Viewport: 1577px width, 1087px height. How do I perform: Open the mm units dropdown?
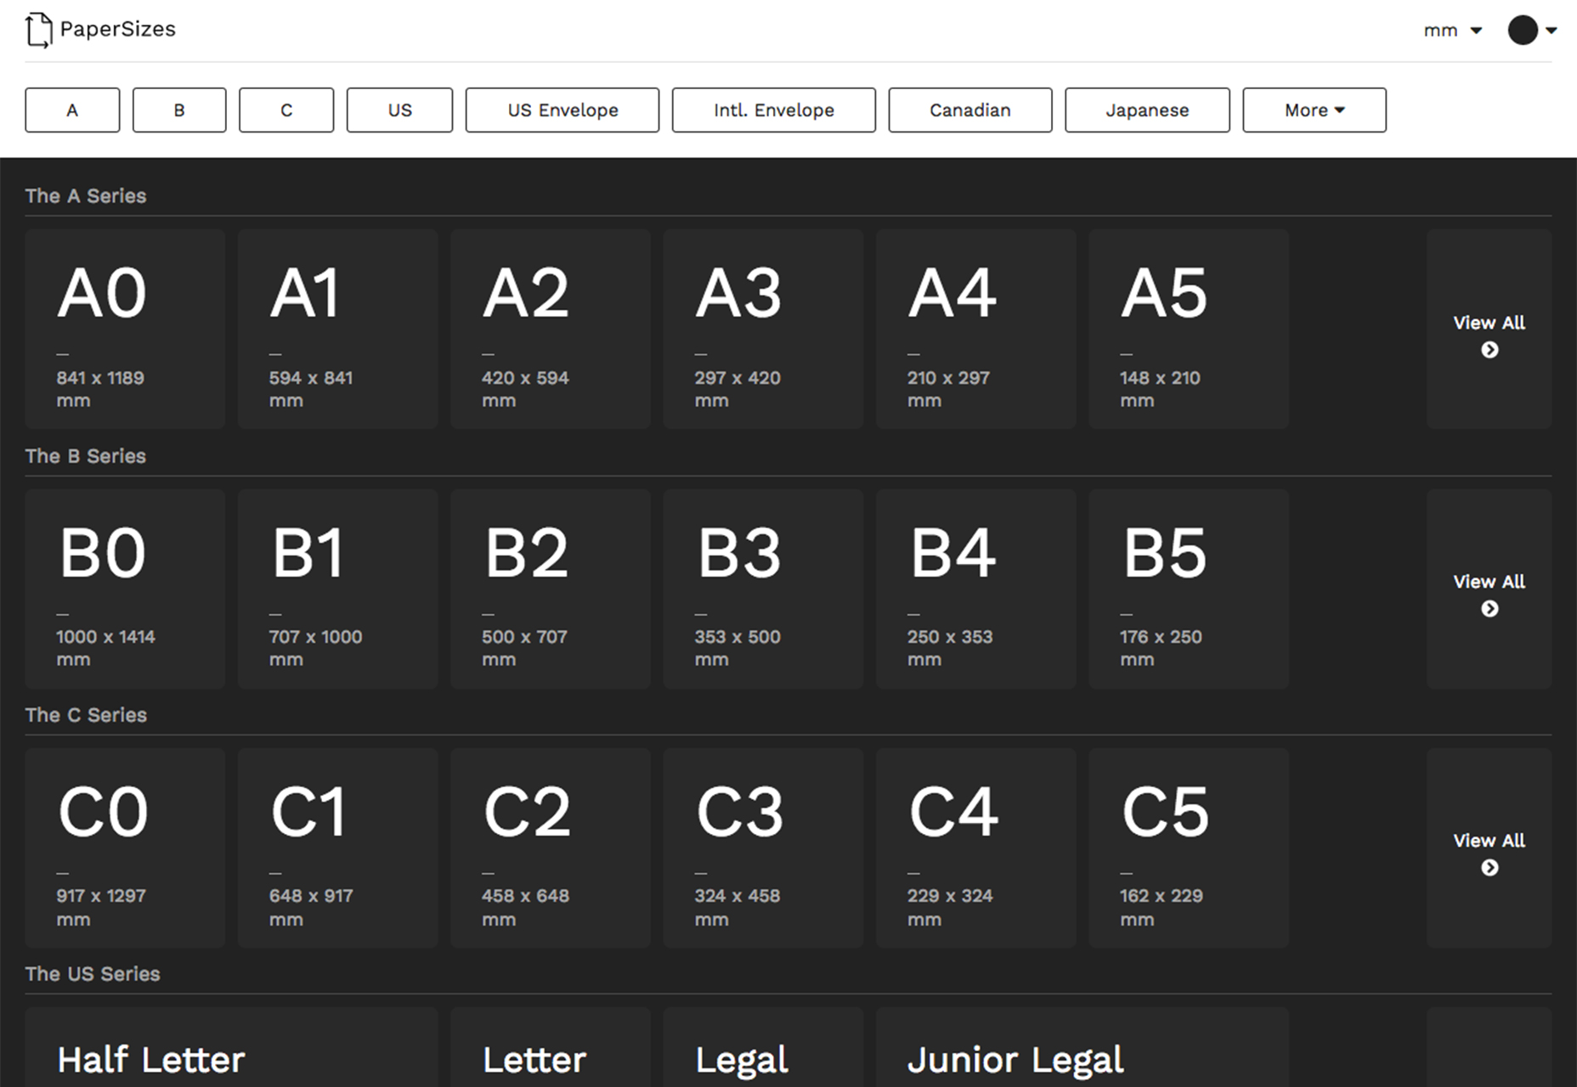[x=1453, y=31]
